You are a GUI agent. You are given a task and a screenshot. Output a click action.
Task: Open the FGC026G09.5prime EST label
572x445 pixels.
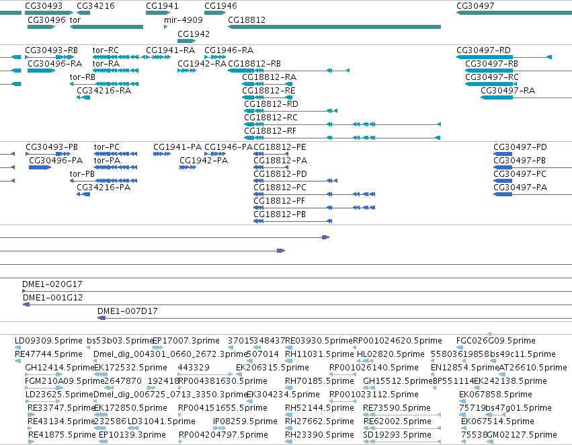[496, 341]
